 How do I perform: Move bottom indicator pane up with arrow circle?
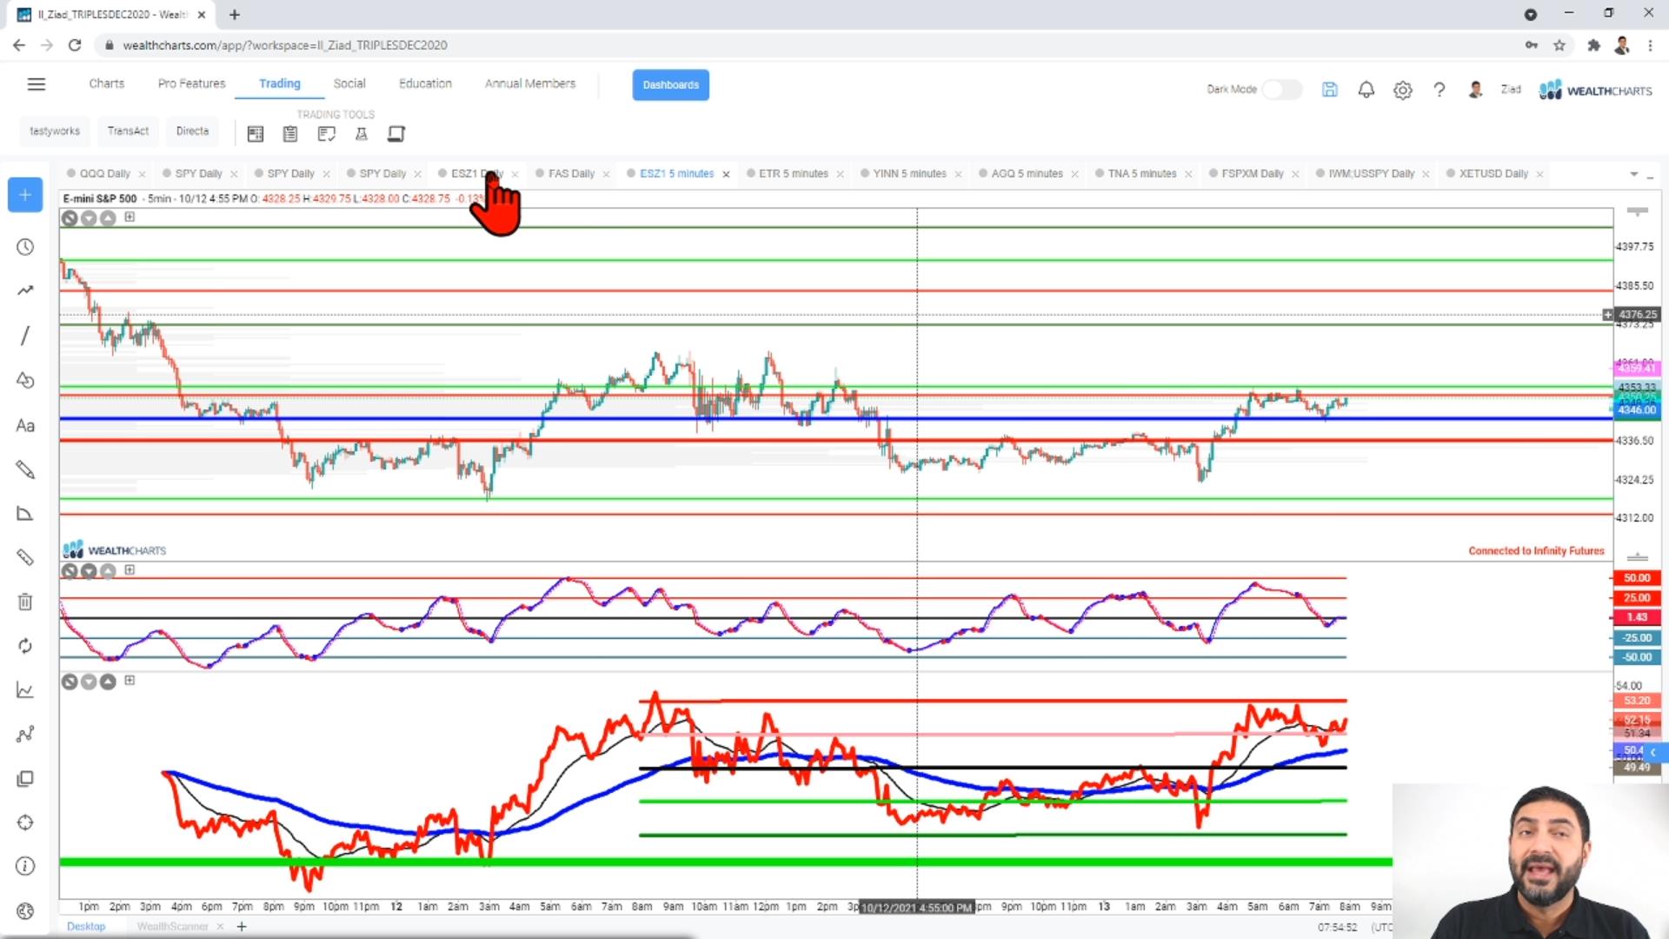click(x=108, y=682)
